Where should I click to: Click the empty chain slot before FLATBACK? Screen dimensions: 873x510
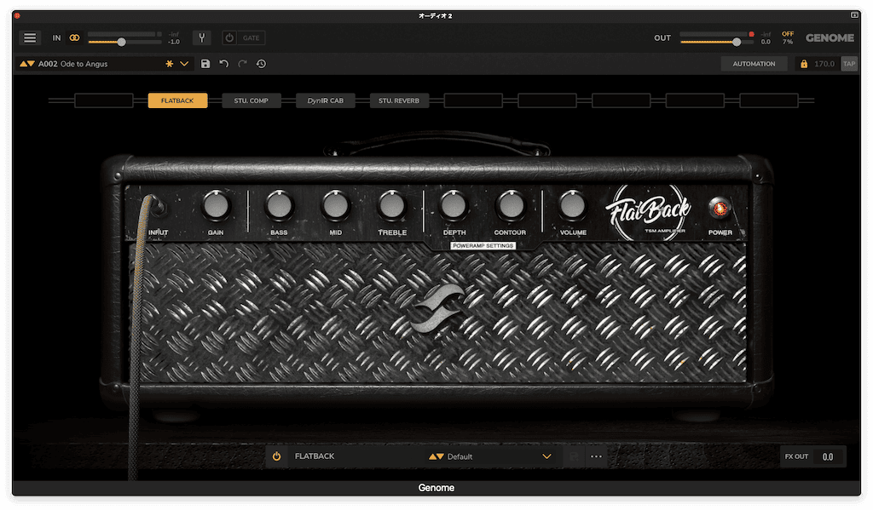tap(103, 100)
